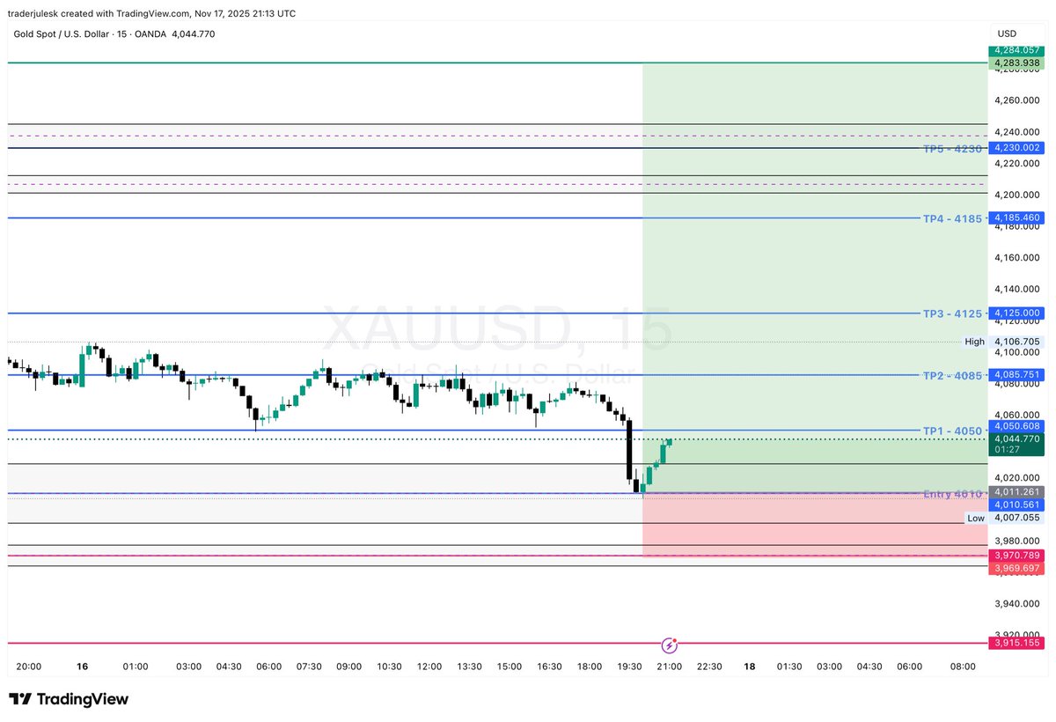Screen dimensions: 1056x722
Task: Click the 4,020.000 price axis label
Action: tap(1017, 478)
